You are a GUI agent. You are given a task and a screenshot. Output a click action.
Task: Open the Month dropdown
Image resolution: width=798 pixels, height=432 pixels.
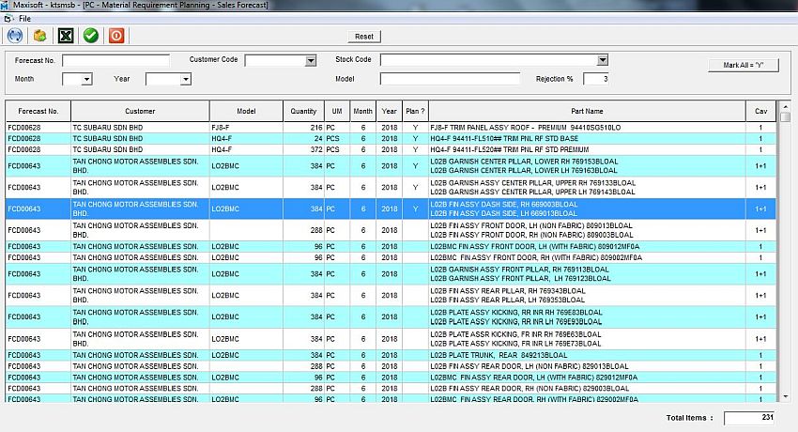coord(85,80)
